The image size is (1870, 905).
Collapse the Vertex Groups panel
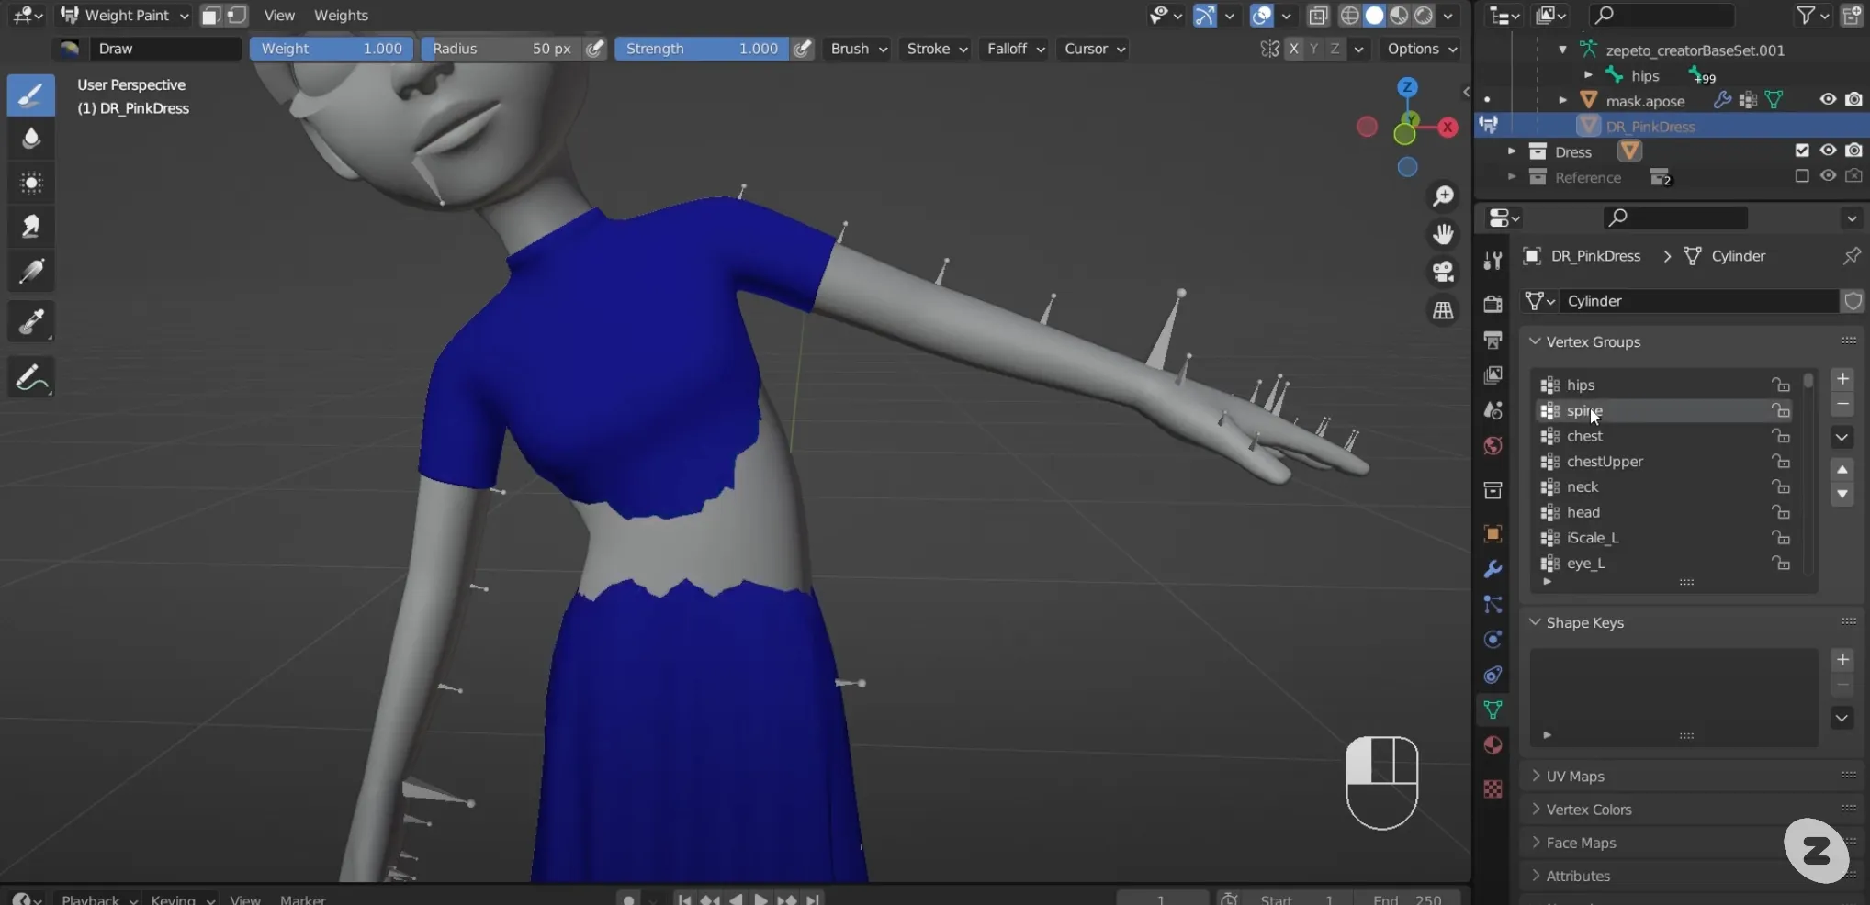(x=1593, y=341)
